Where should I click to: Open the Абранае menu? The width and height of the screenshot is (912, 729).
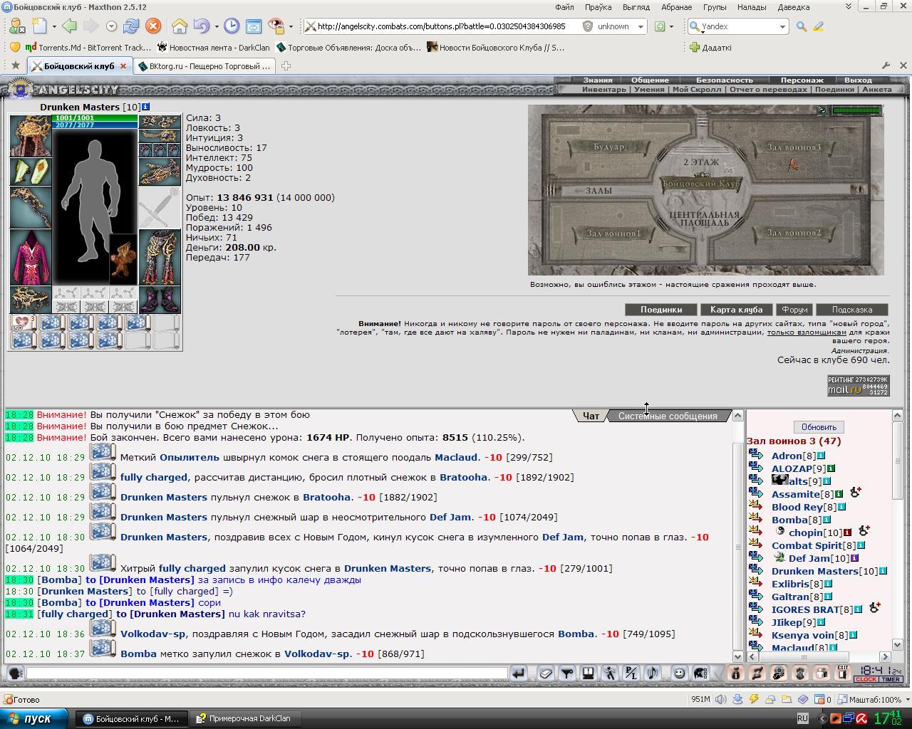click(676, 7)
